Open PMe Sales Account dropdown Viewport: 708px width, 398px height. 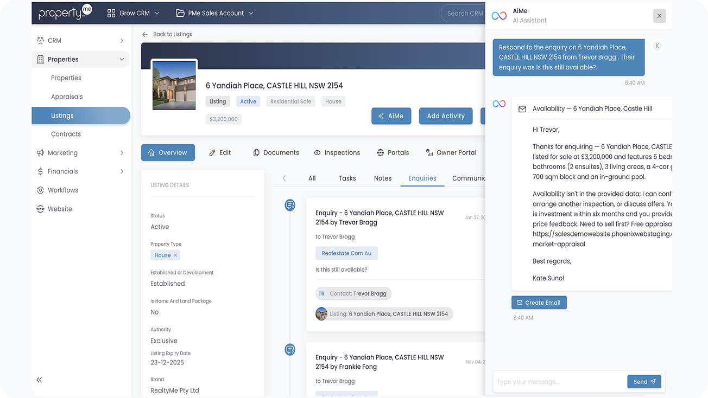(x=215, y=13)
